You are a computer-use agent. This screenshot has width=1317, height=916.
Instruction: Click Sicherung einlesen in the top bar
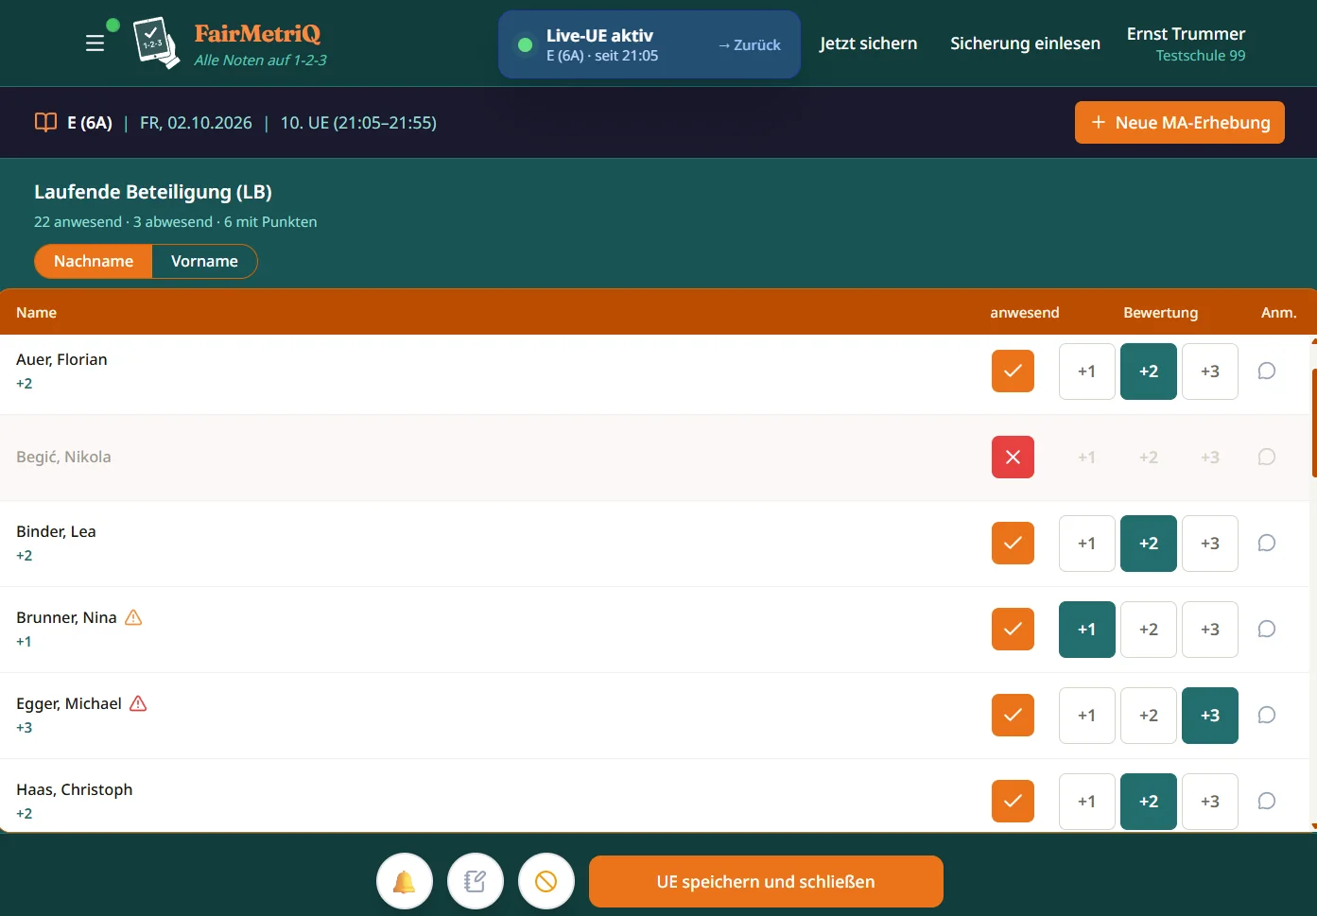1025,43
